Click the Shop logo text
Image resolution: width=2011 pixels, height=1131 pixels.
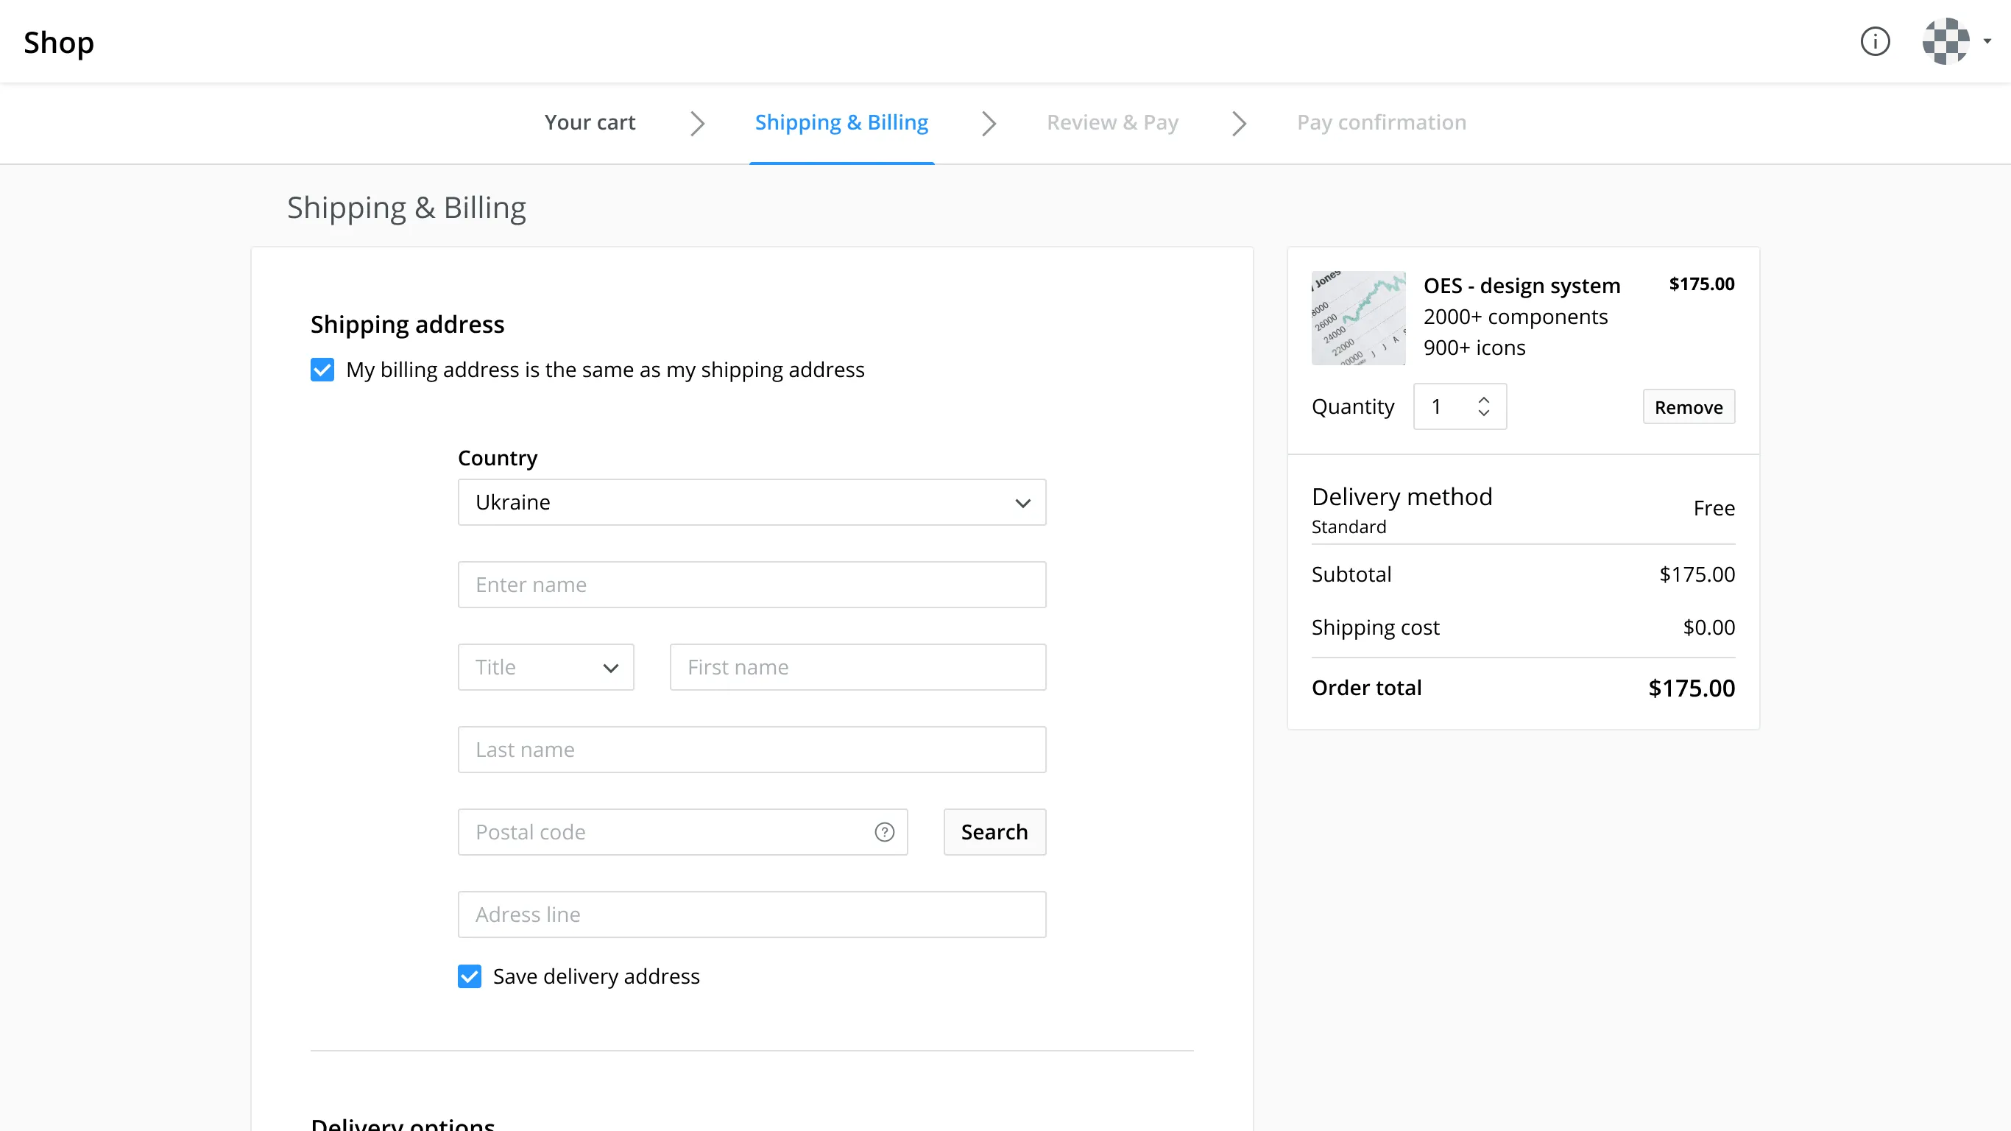point(59,42)
